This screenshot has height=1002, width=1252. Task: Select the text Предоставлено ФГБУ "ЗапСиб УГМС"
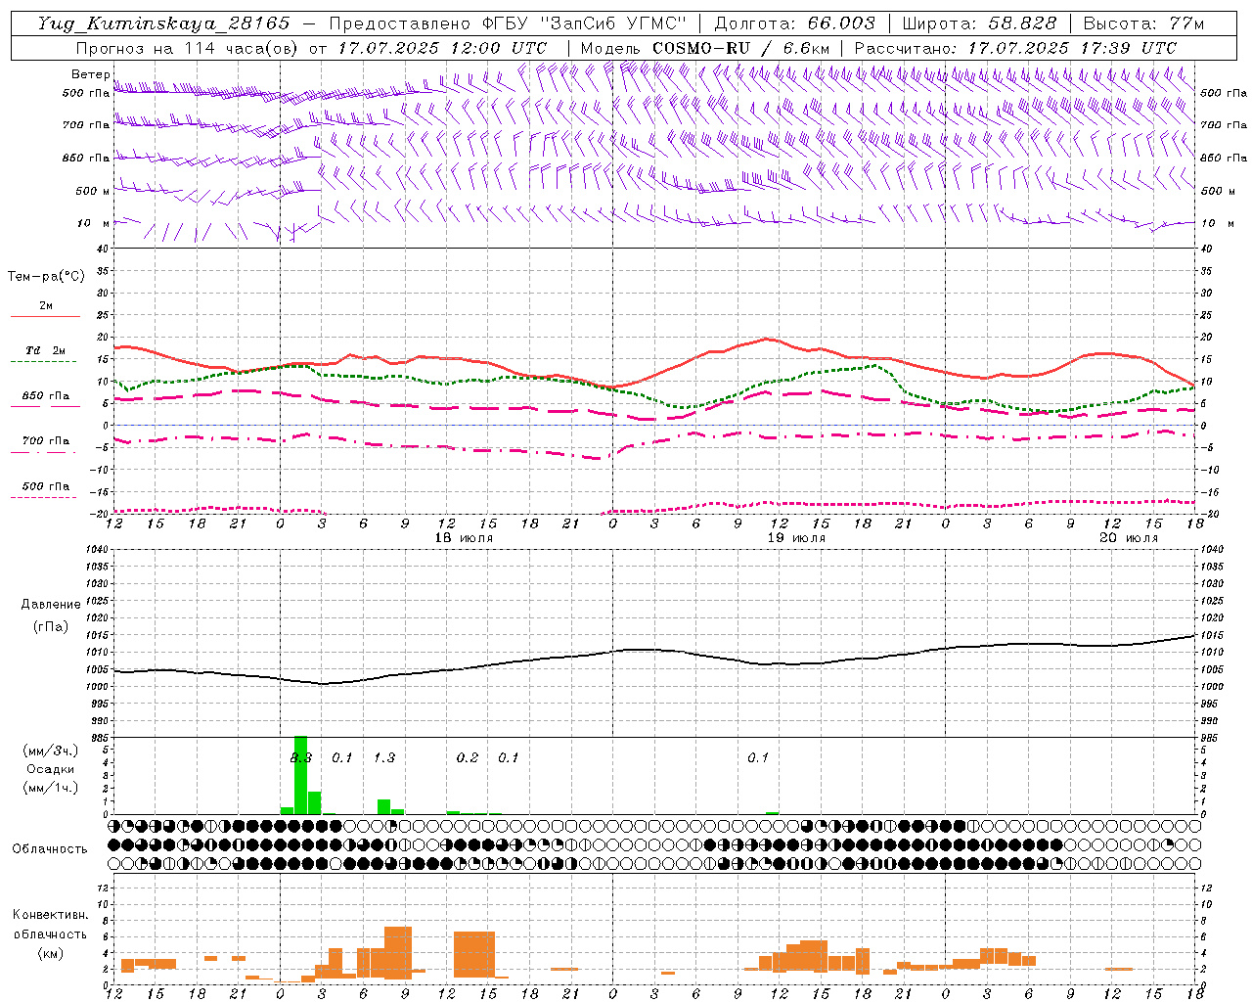(x=508, y=23)
